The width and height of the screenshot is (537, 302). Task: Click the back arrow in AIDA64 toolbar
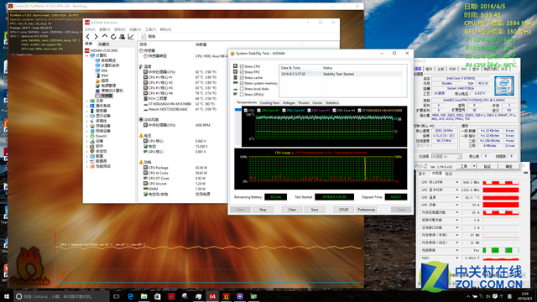tap(88, 36)
